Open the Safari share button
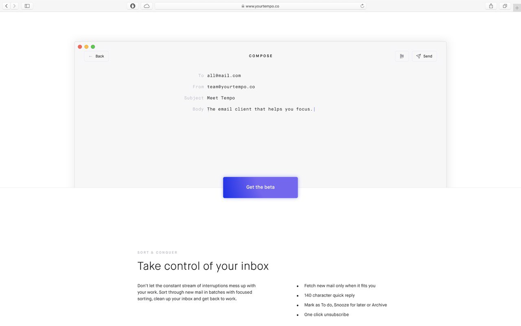 [x=491, y=6]
